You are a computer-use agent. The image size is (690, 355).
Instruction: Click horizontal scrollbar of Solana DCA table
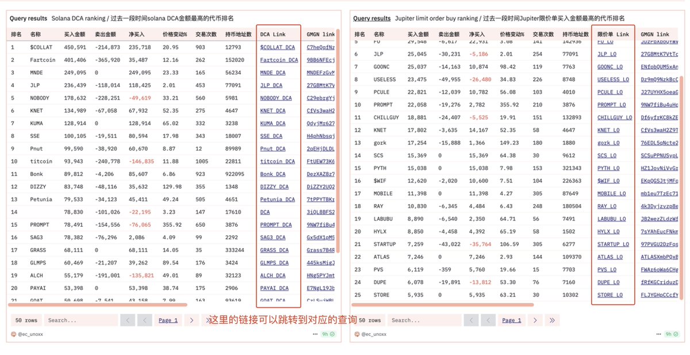coord(98,304)
